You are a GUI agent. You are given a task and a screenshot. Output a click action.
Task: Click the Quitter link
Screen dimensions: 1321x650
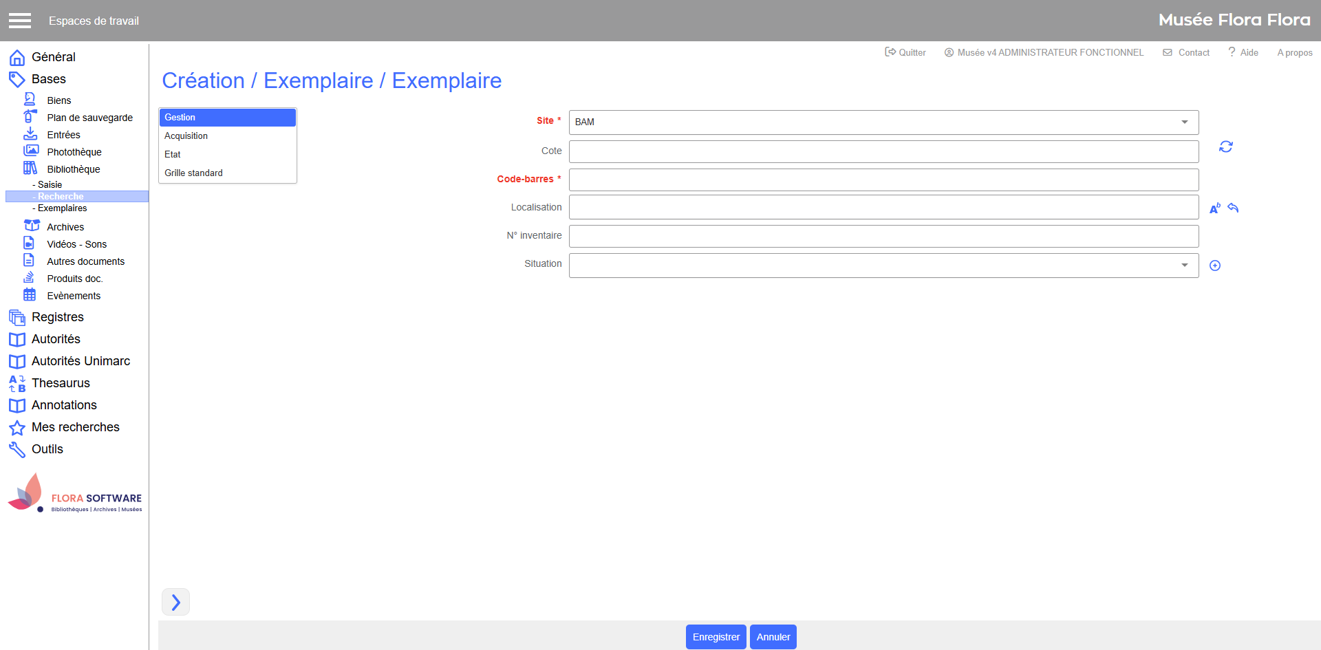[905, 52]
